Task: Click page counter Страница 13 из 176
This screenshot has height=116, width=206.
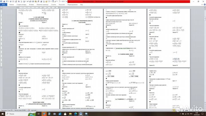Action: click(6, 110)
